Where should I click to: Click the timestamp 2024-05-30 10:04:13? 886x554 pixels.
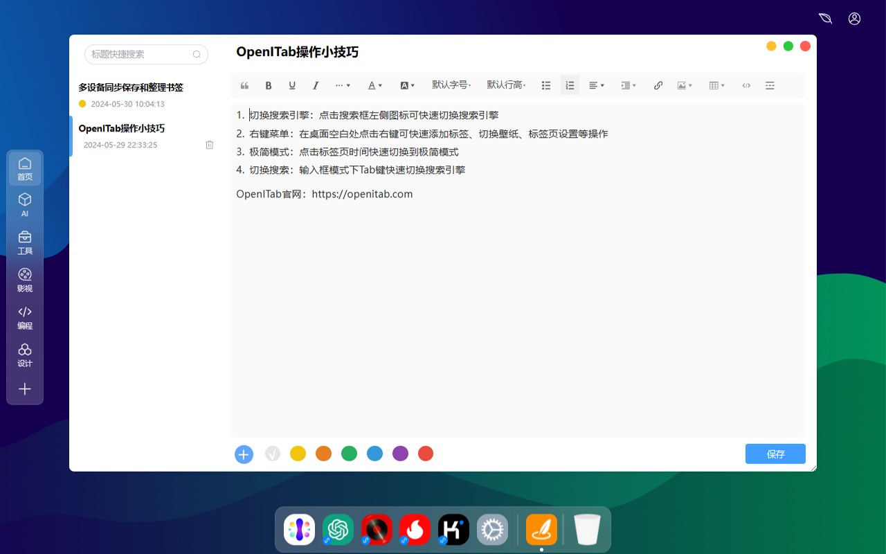[x=127, y=104]
